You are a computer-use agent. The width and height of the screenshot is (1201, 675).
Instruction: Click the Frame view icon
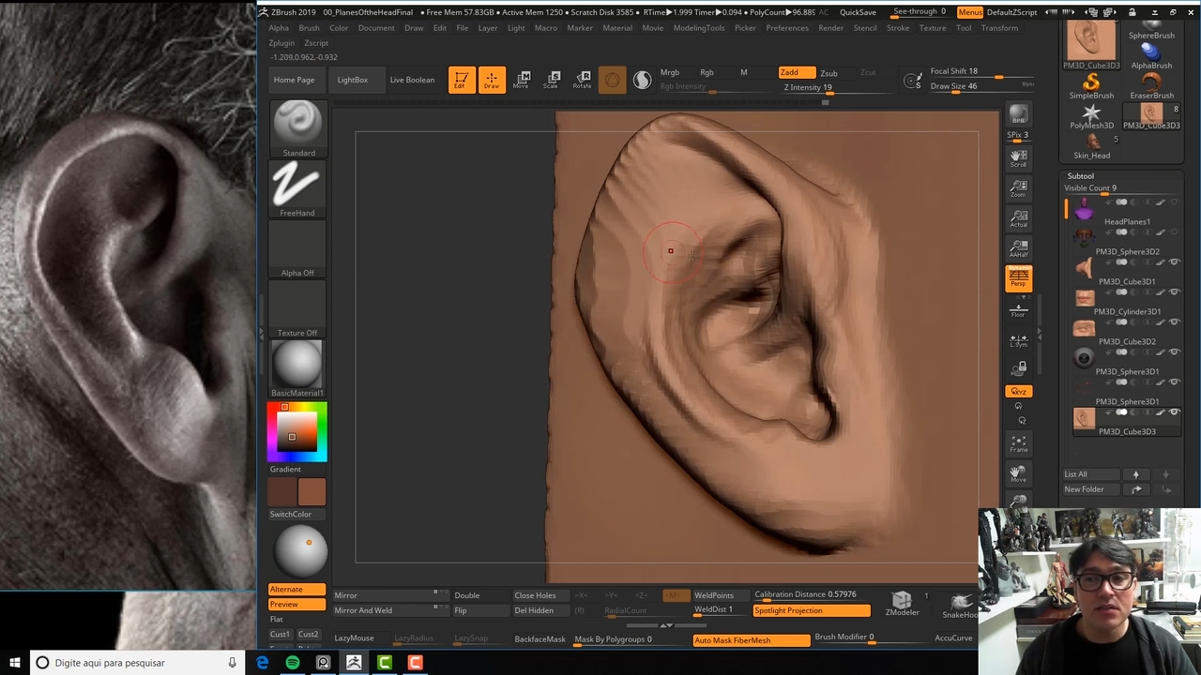click(x=1018, y=442)
